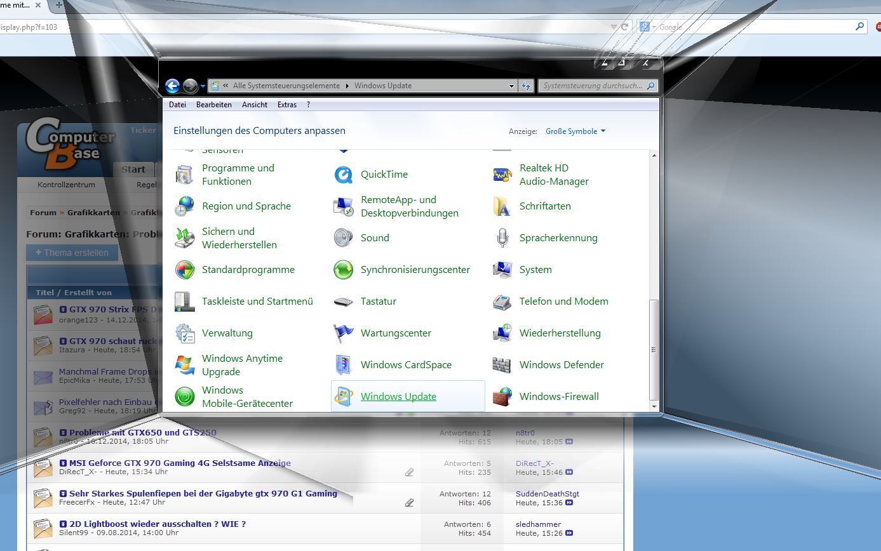Click the browser reload button
The width and height of the screenshot is (881, 551).
click(x=624, y=27)
